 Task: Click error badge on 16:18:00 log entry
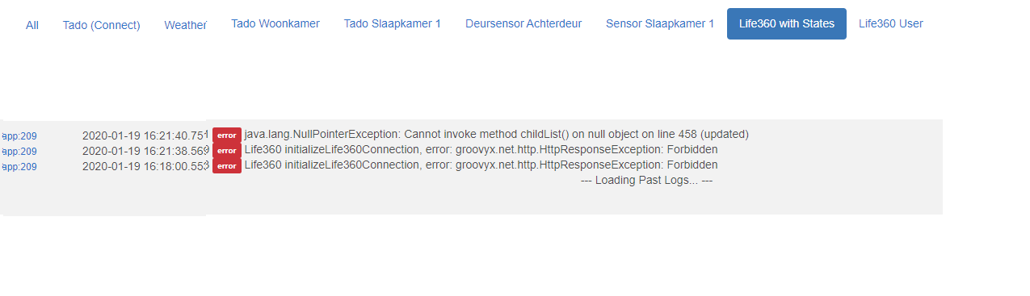[227, 165]
